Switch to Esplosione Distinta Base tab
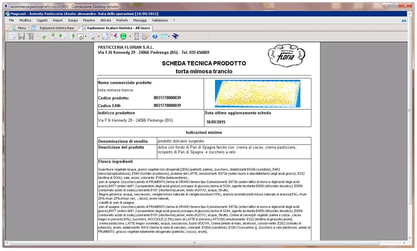417x251 pixels. point(54,28)
